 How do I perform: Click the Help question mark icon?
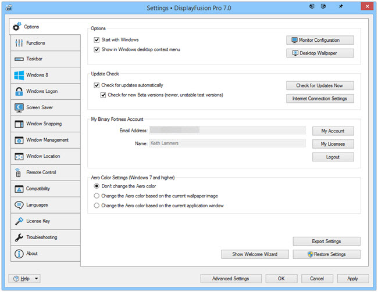point(16,279)
